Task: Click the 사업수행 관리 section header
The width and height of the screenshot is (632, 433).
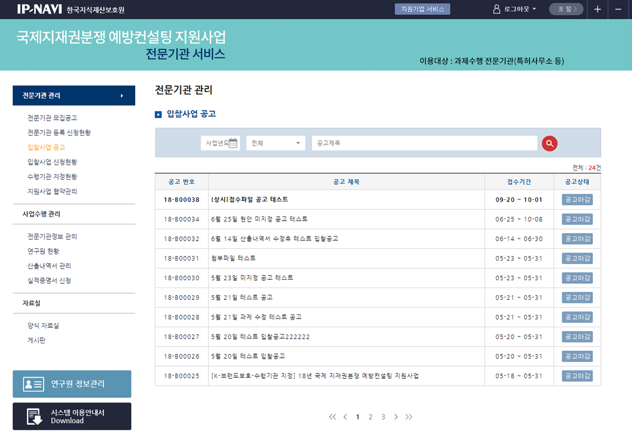Action: tap(41, 214)
